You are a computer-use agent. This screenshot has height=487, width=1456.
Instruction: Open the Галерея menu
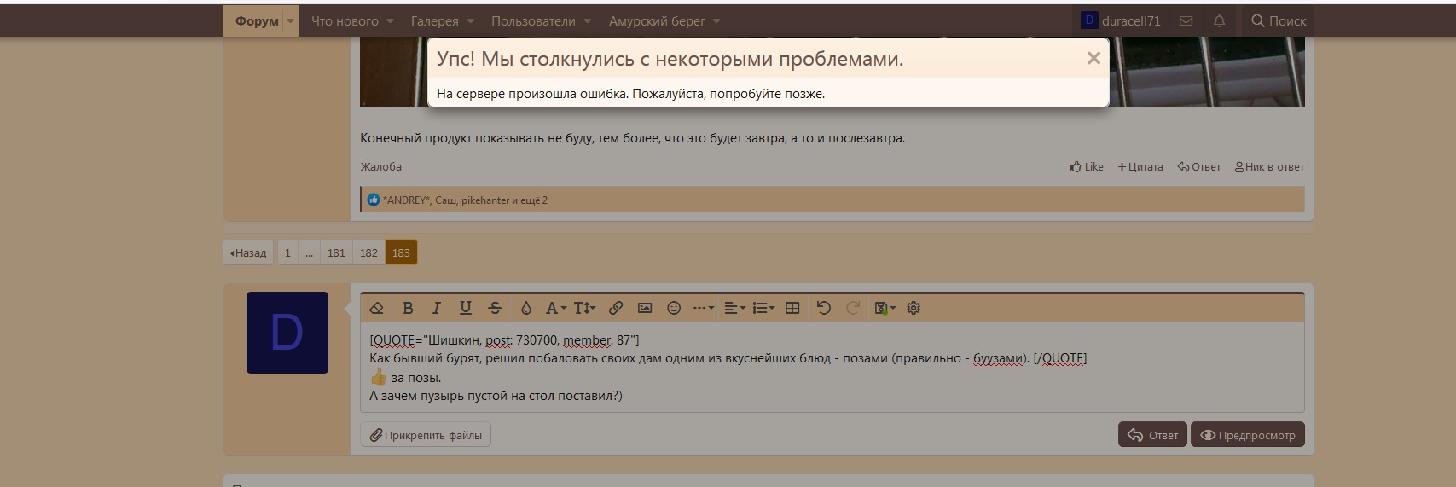[x=434, y=21]
